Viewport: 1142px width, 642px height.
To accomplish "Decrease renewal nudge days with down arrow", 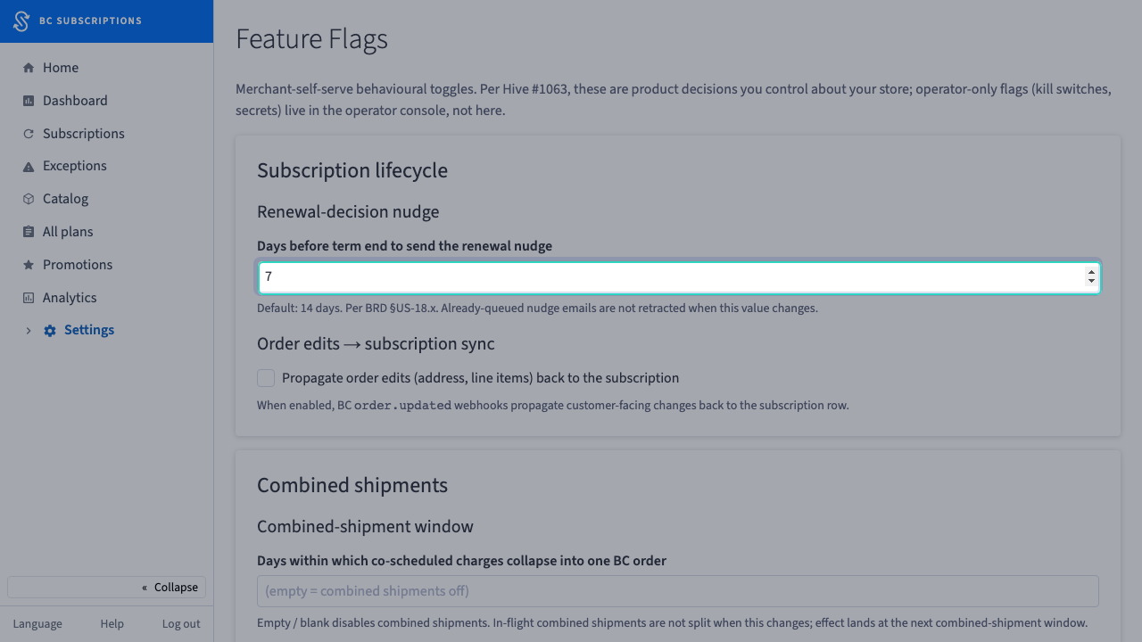I will 1091,282.
